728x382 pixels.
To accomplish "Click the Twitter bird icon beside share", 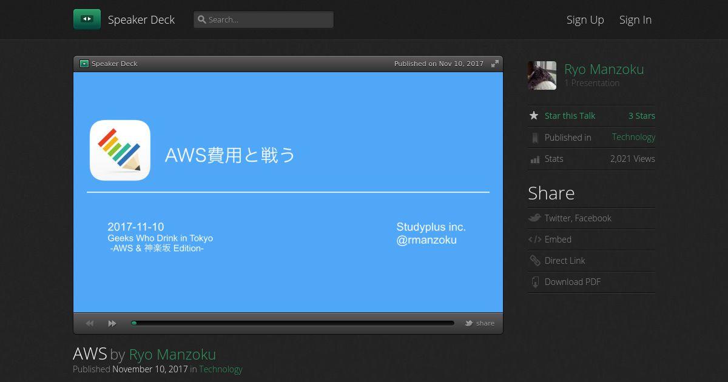I will click(469, 323).
